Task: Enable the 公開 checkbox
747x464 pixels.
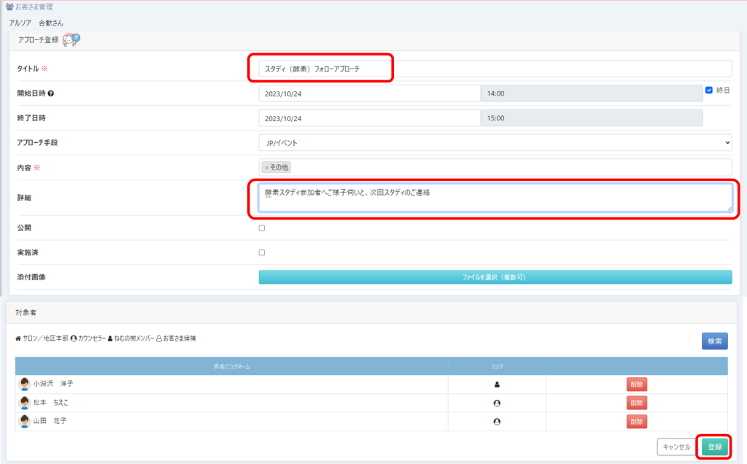Action: click(262, 228)
